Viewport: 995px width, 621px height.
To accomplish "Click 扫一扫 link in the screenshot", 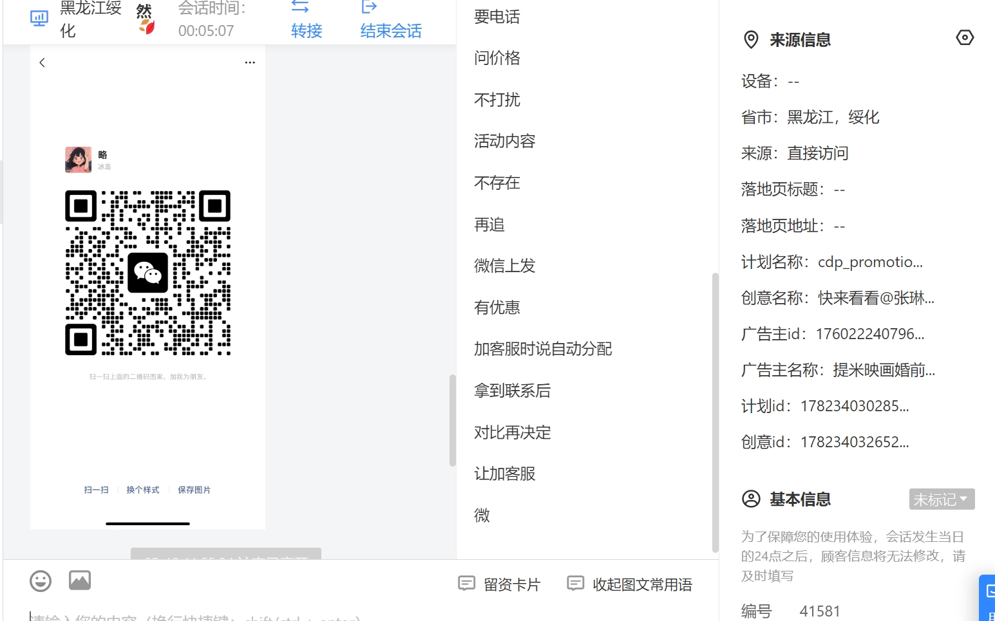I will [x=96, y=490].
